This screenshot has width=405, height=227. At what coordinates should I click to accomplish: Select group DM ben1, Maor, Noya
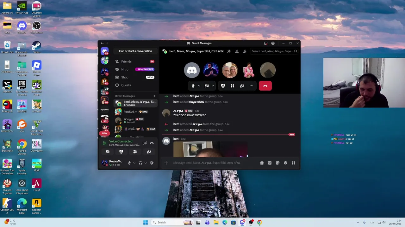pyautogui.click(x=135, y=103)
